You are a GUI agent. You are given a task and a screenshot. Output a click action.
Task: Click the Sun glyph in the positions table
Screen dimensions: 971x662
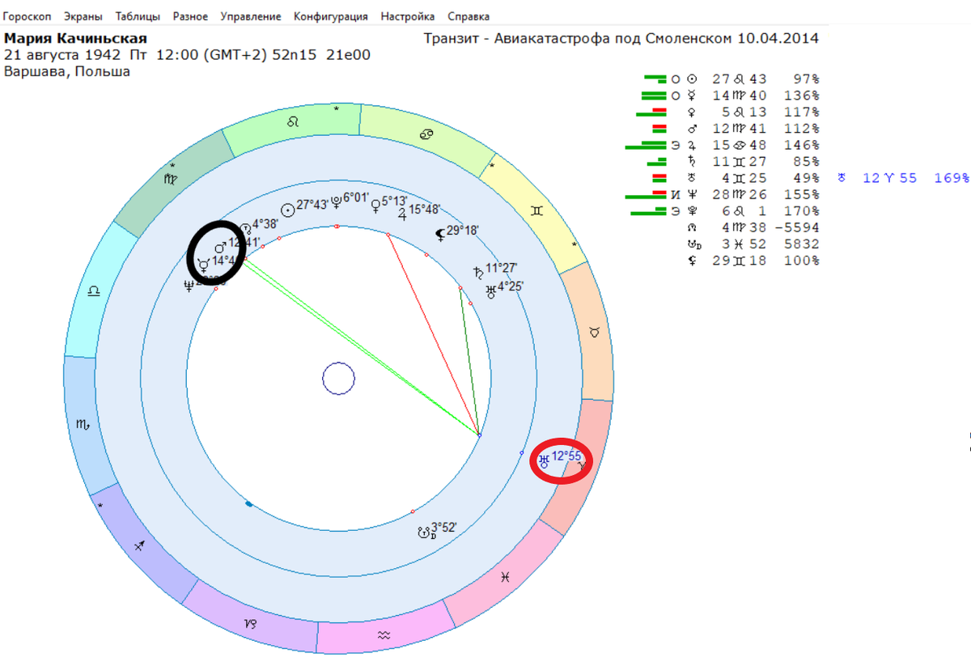691,79
